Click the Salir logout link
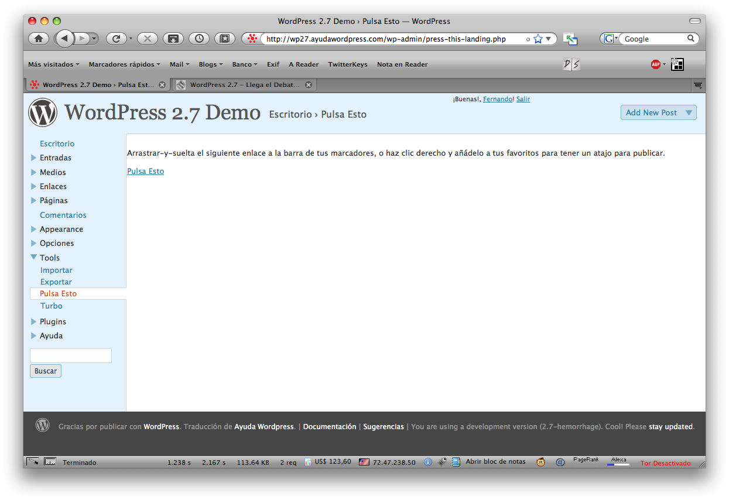Viewport: 729px width, 500px height. tap(523, 99)
